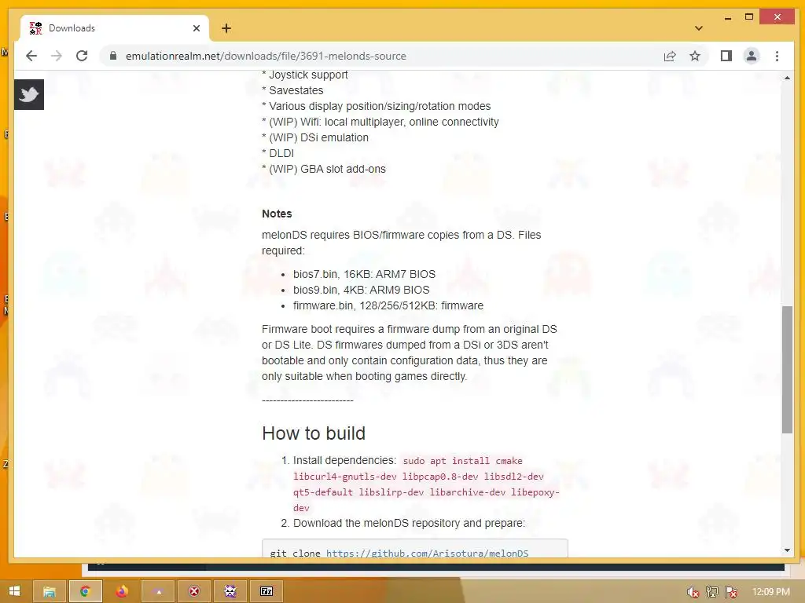805x603 pixels.
Task: Expand the tab search chevron
Action: pyautogui.click(x=698, y=28)
